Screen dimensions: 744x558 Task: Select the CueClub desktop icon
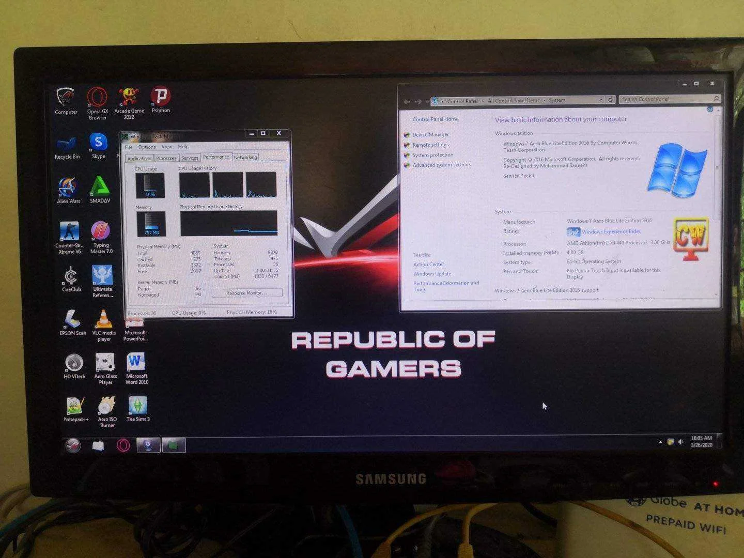[x=71, y=280]
